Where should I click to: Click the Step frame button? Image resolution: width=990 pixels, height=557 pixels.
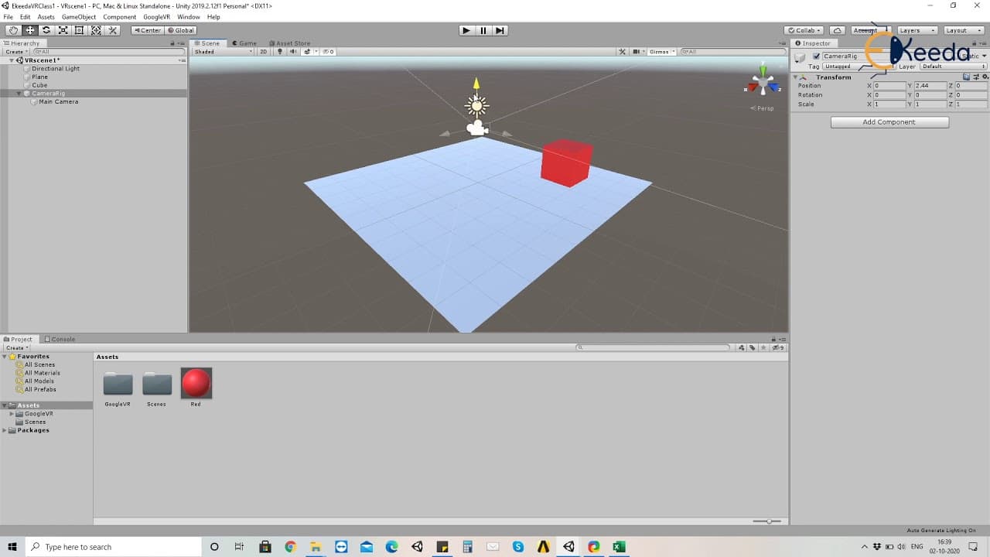500,30
